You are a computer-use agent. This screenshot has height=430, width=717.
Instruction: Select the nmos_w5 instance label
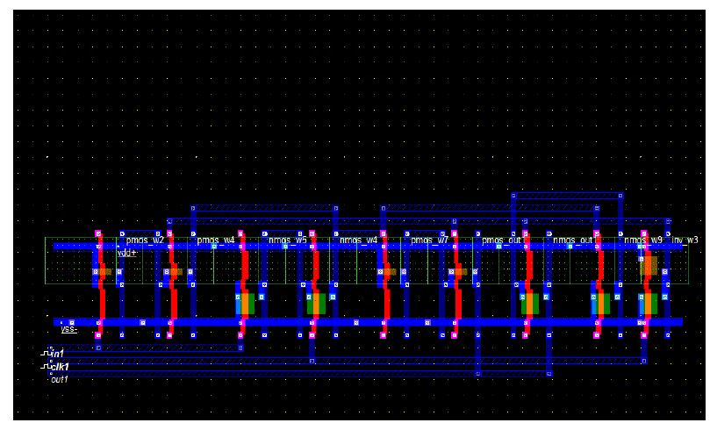click(287, 240)
